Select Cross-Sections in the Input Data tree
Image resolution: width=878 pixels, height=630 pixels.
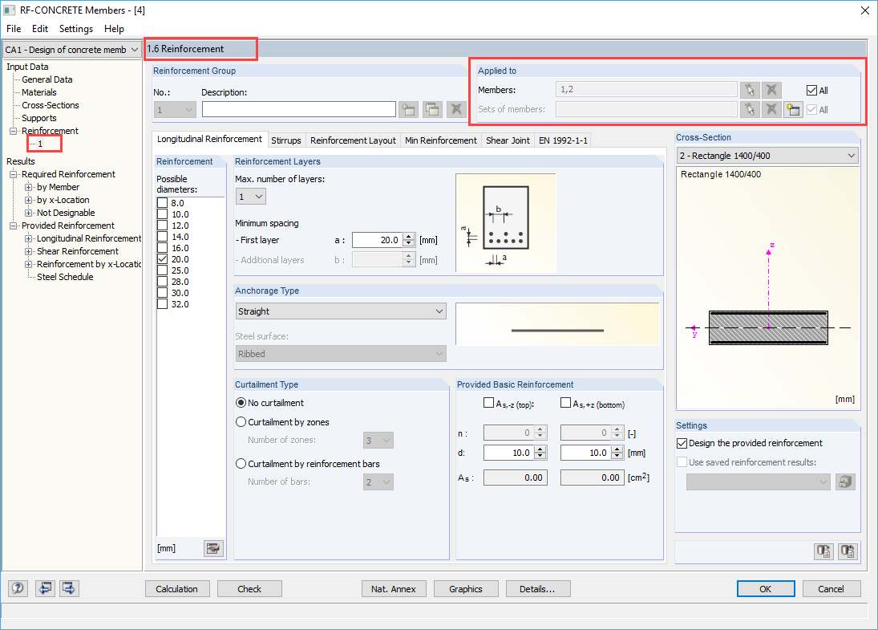point(51,105)
